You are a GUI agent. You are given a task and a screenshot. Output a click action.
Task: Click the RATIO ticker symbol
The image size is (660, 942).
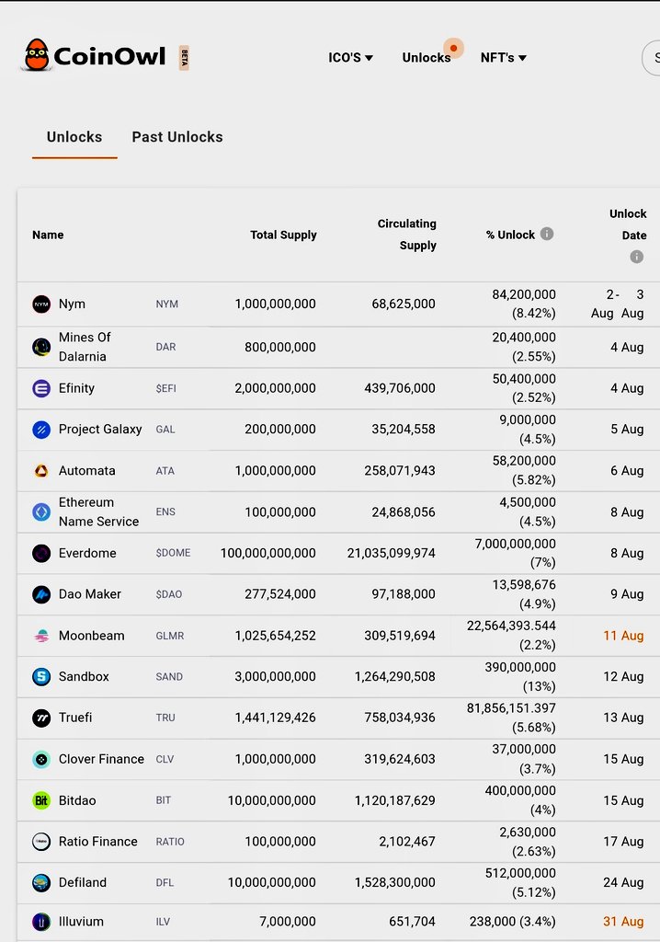[170, 842]
